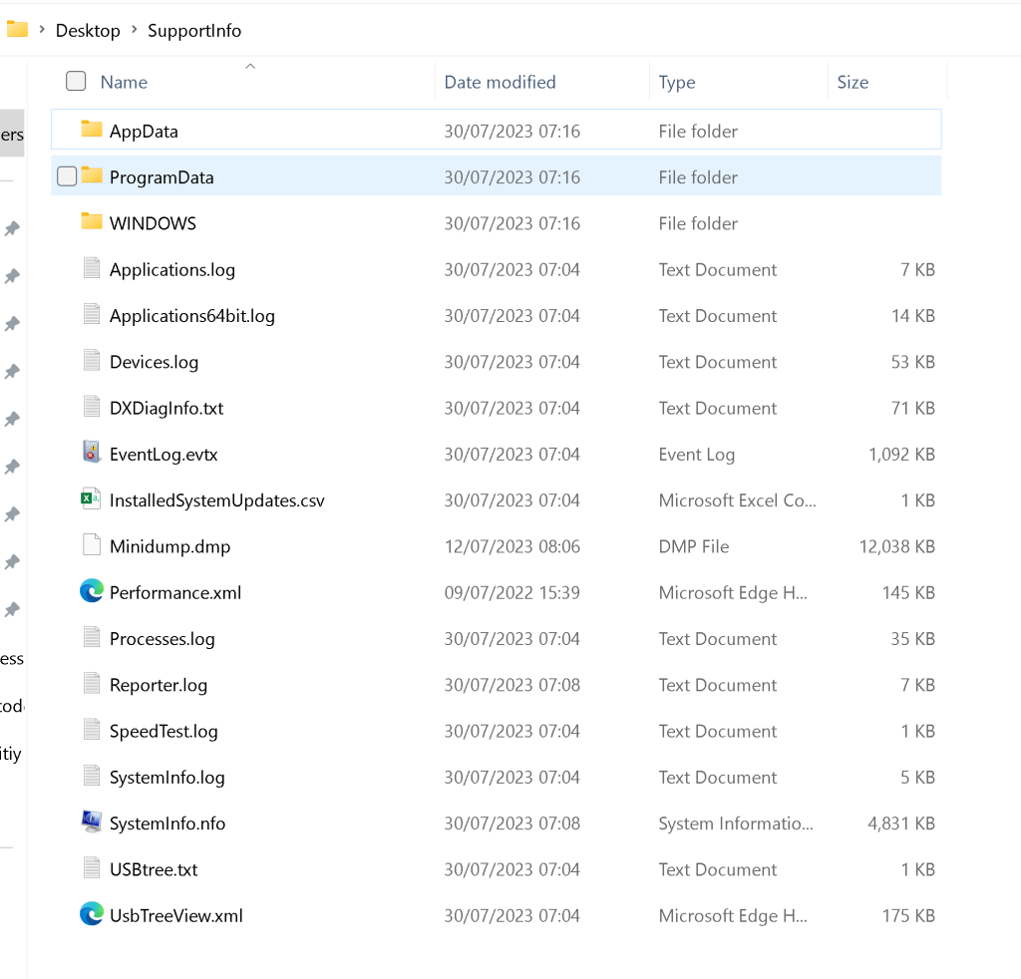
Task: Click the 175 KB size cell
Action: (x=908, y=916)
